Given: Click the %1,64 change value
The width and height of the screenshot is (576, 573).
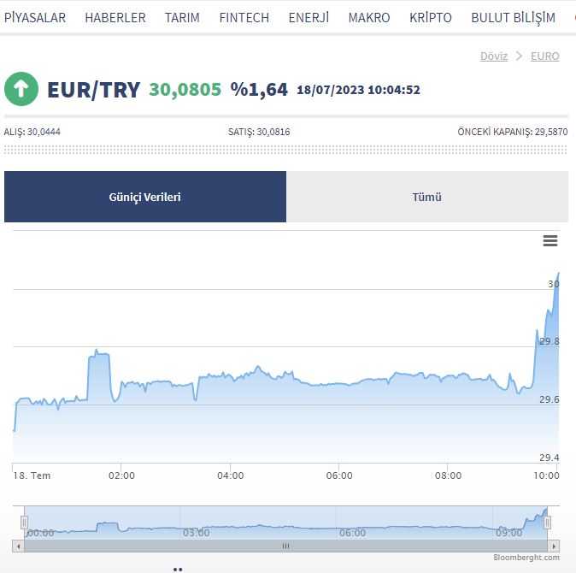Looking at the screenshot, I should (259, 89).
